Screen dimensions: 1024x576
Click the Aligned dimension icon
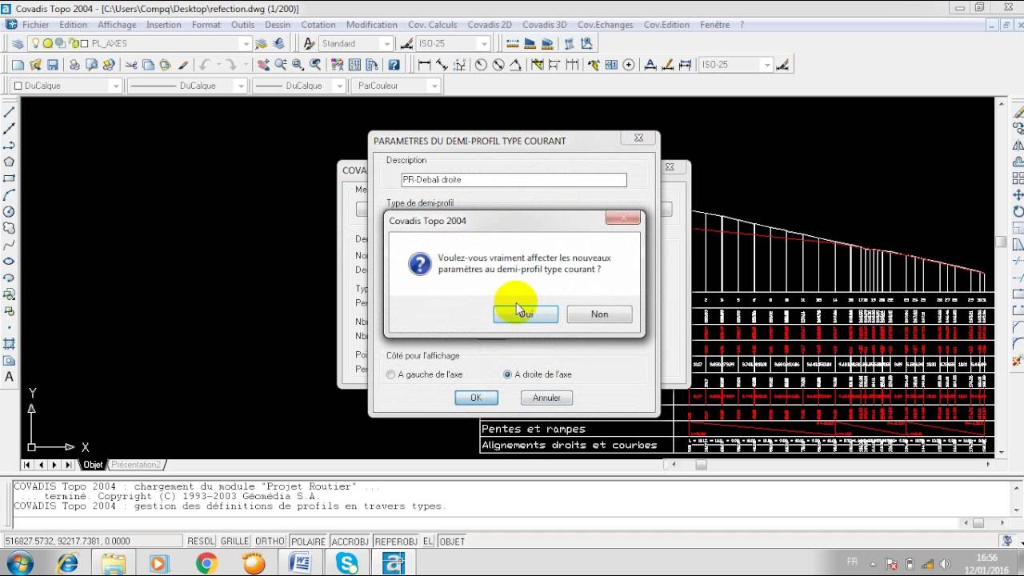(x=442, y=65)
